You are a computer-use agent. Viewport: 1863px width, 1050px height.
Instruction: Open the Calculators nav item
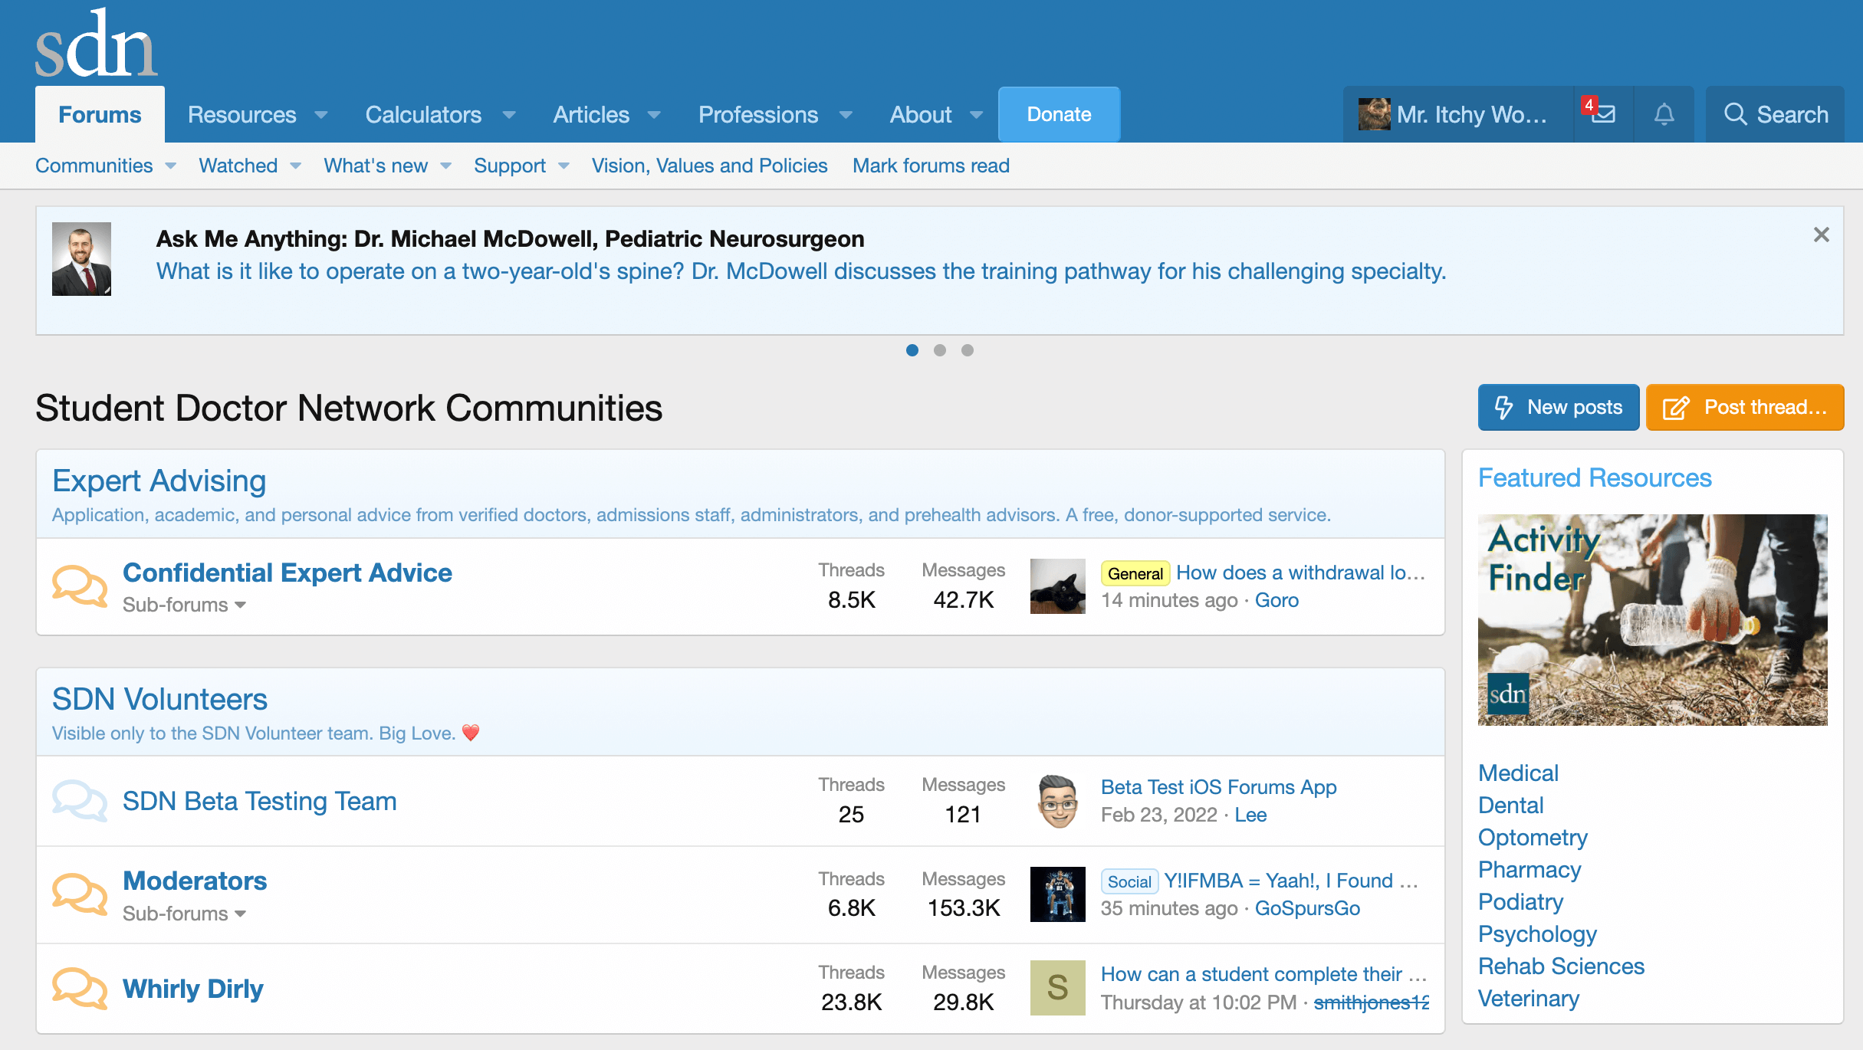coord(423,114)
